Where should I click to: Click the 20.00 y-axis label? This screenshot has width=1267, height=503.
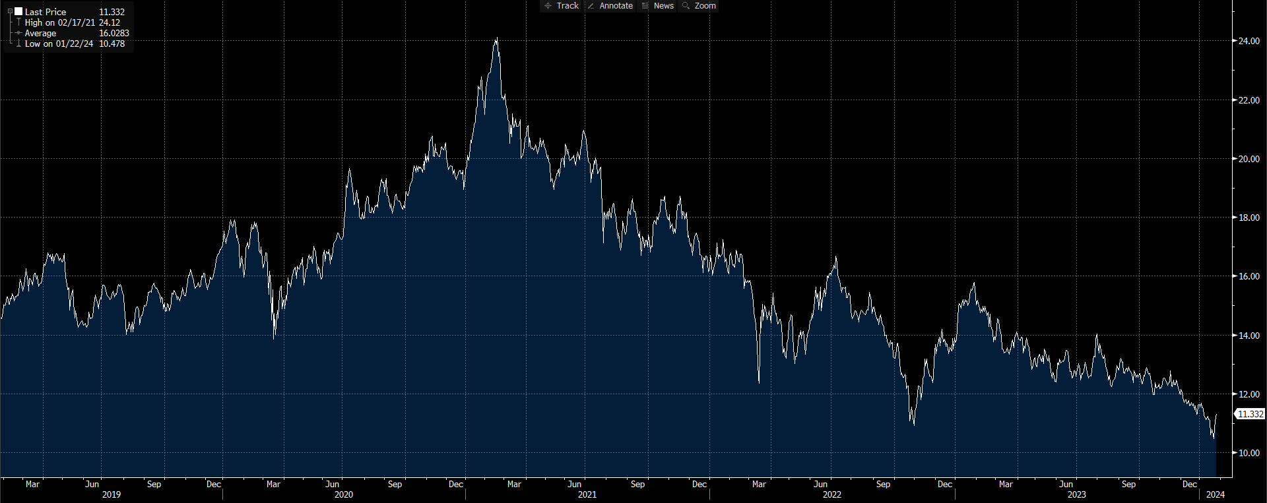1249,159
